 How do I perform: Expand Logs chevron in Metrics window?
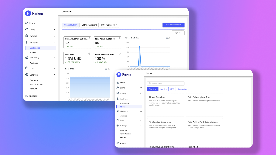(x=141, y=120)
